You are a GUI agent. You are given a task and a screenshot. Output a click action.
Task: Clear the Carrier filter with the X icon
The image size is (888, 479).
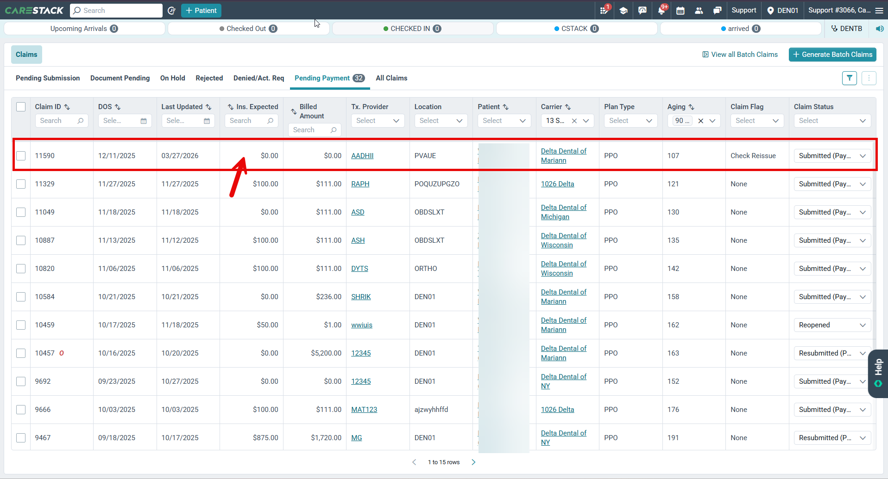[x=574, y=121]
